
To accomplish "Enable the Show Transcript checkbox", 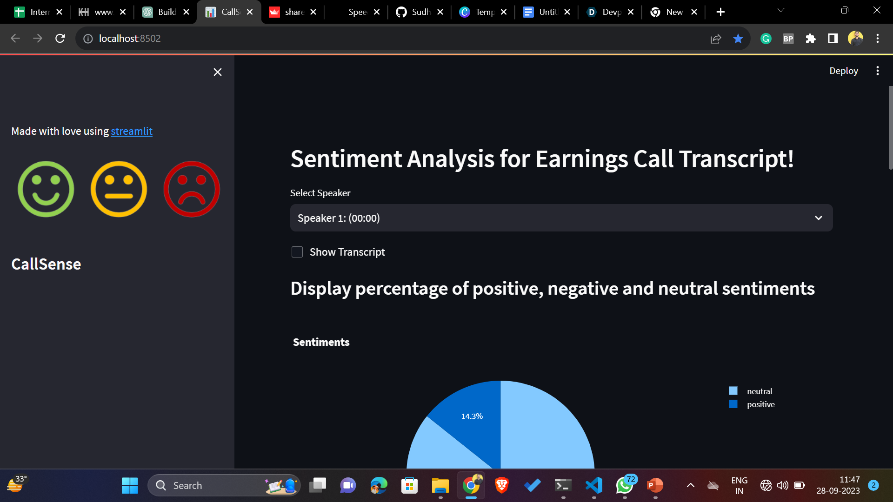I will [x=297, y=252].
